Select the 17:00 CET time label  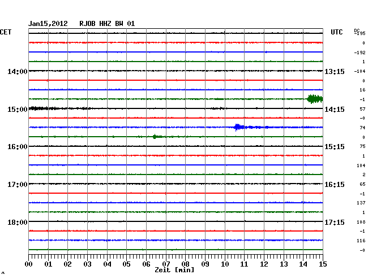18,185
